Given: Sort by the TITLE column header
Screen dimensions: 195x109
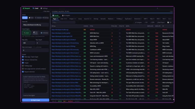Looking at the screenshot, I should tap(91, 26).
